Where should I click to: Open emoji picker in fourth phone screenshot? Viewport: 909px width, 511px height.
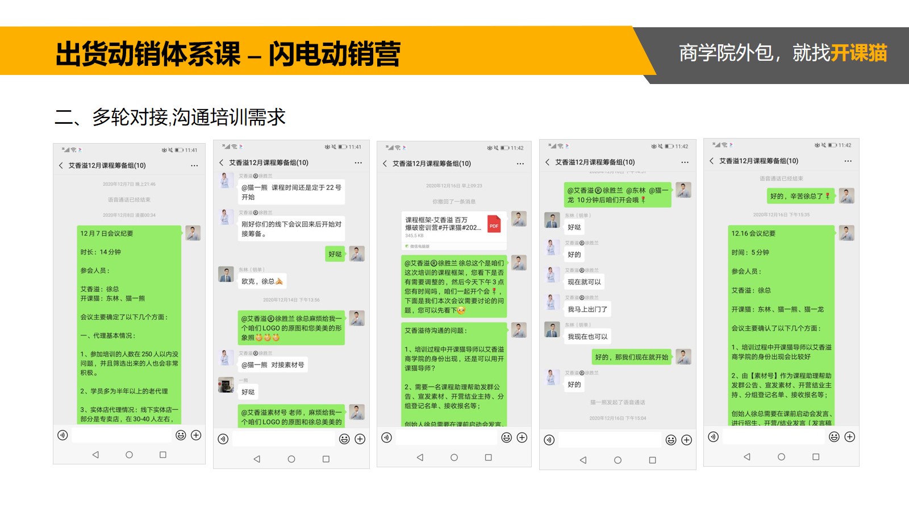point(671,440)
